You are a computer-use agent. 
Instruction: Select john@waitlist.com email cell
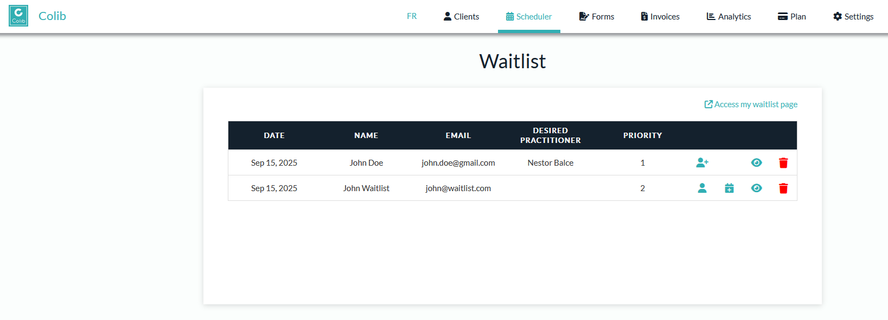pos(458,188)
